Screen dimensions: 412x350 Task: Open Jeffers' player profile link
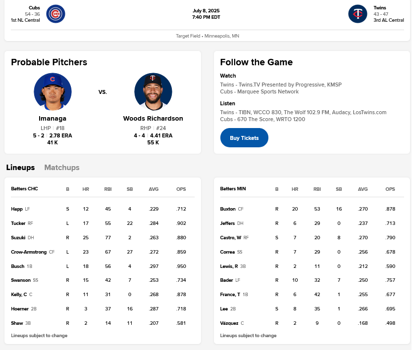coord(227,223)
